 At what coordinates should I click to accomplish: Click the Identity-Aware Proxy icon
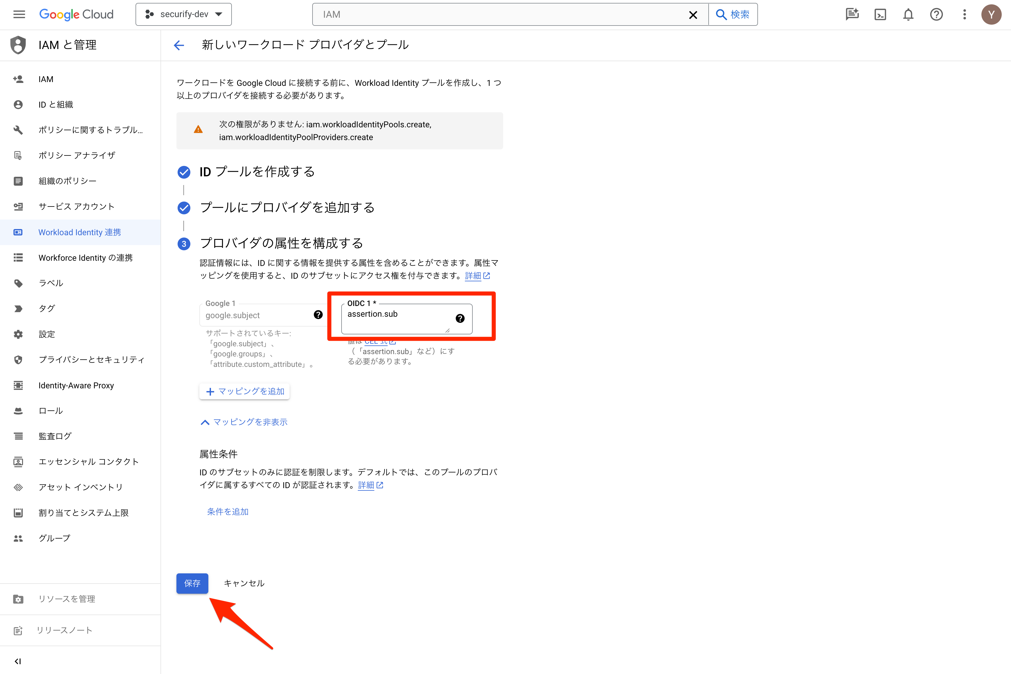pos(18,385)
